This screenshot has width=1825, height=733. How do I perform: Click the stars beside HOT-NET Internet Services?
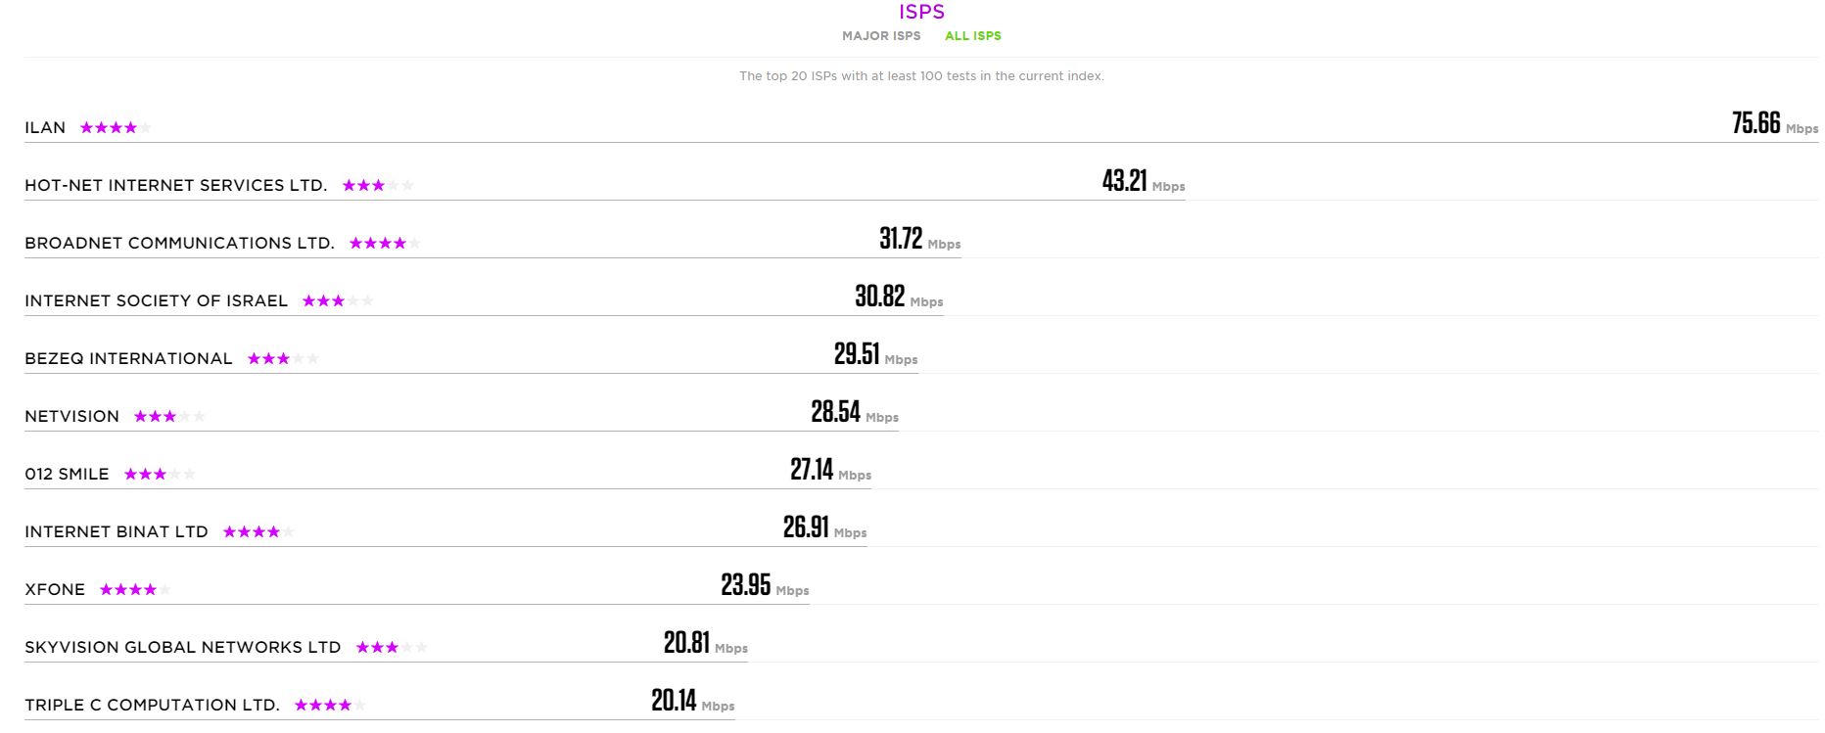coord(378,186)
